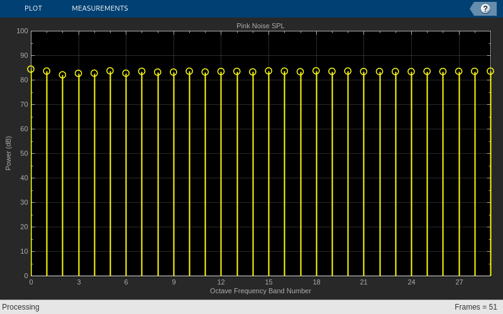Screen dimensions: 503x314
Task: Select the plot title 'Pink Noise SPL'
Action: 260,26
